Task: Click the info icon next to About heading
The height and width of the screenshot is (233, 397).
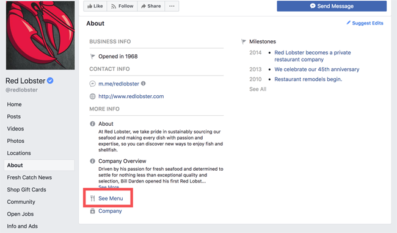Action: click(x=93, y=124)
